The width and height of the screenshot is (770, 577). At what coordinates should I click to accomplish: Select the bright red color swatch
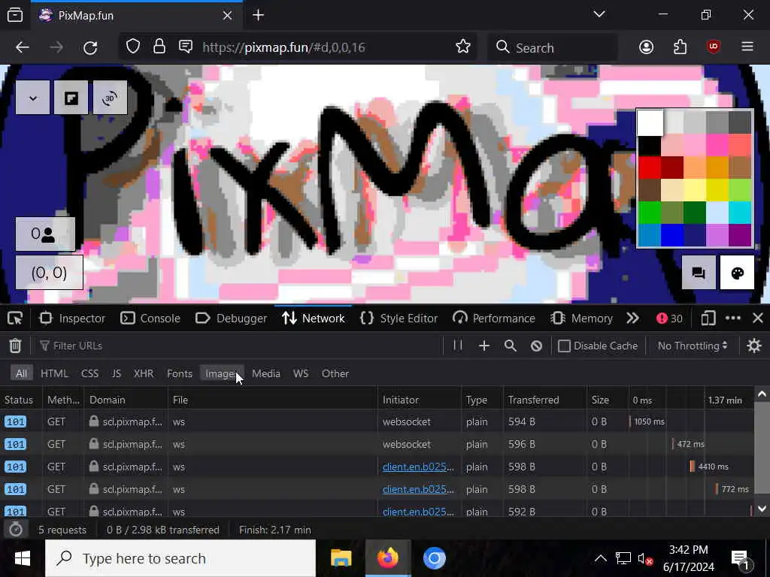click(649, 168)
